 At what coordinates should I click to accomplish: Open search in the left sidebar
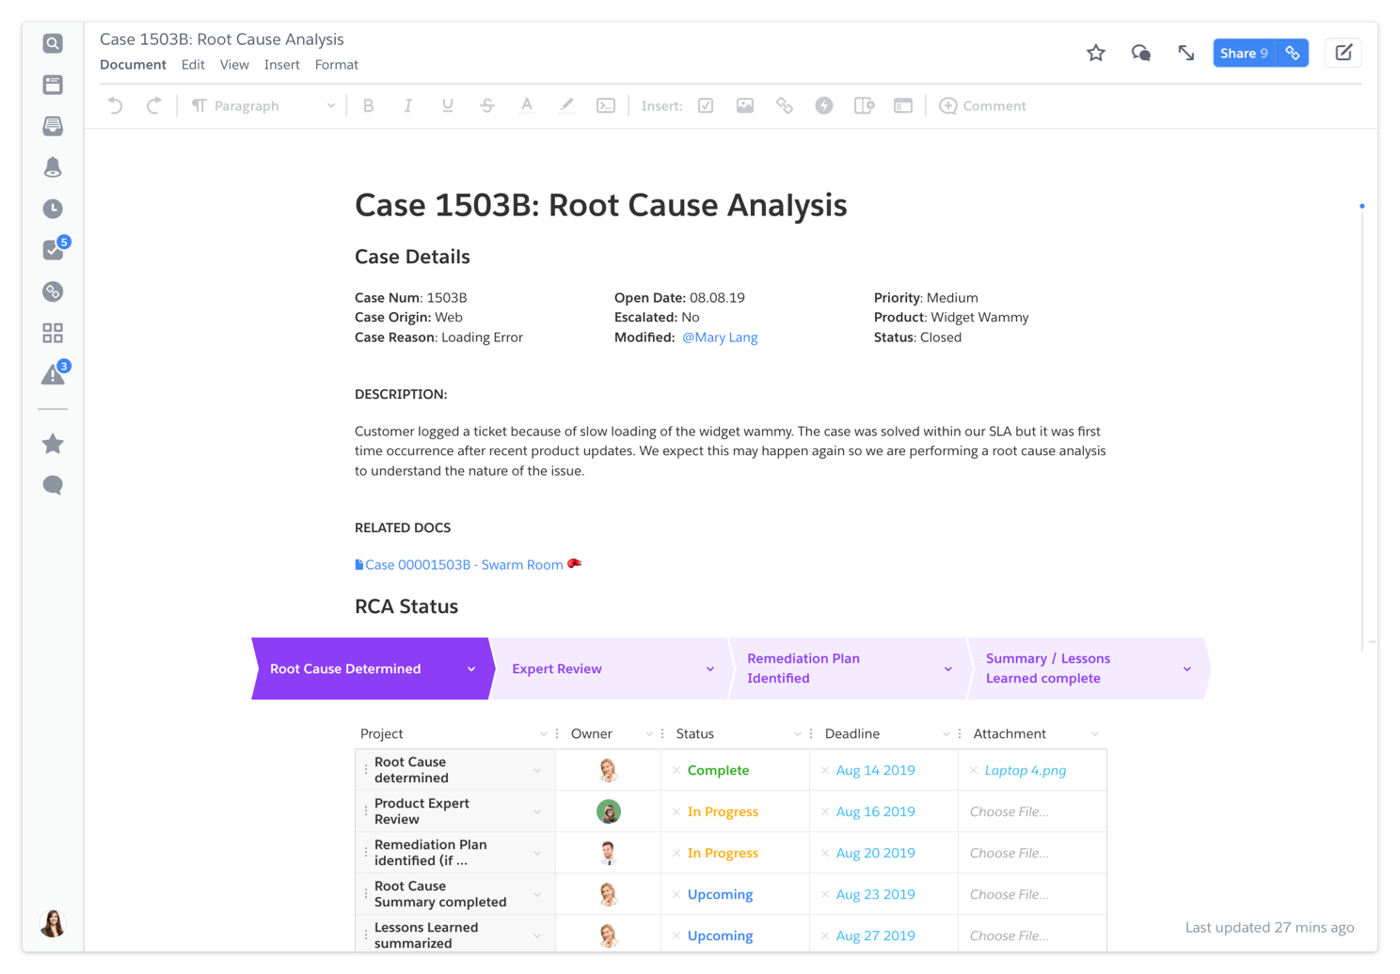click(x=53, y=43)
